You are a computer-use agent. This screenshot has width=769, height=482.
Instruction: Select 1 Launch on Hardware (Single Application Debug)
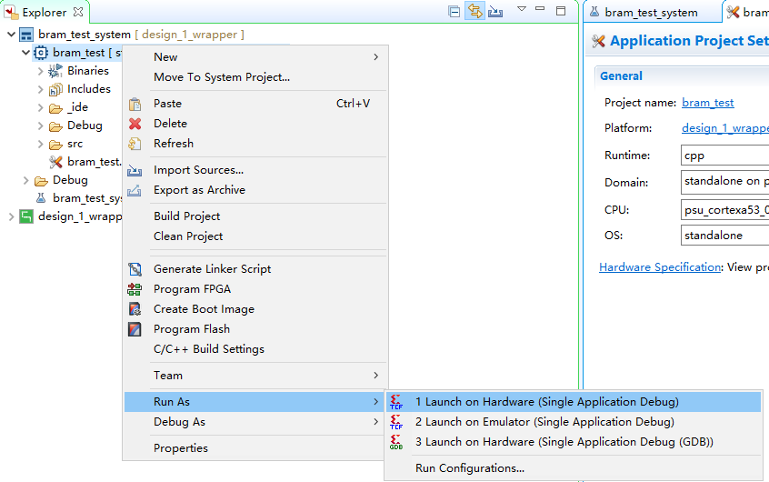(x=574, y=402)
